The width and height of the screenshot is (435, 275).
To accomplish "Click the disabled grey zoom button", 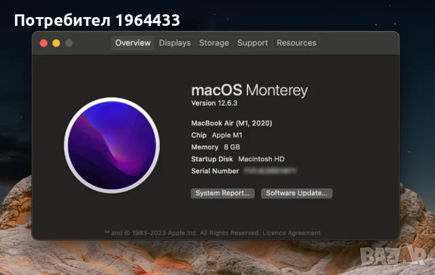I will (69, 44).
